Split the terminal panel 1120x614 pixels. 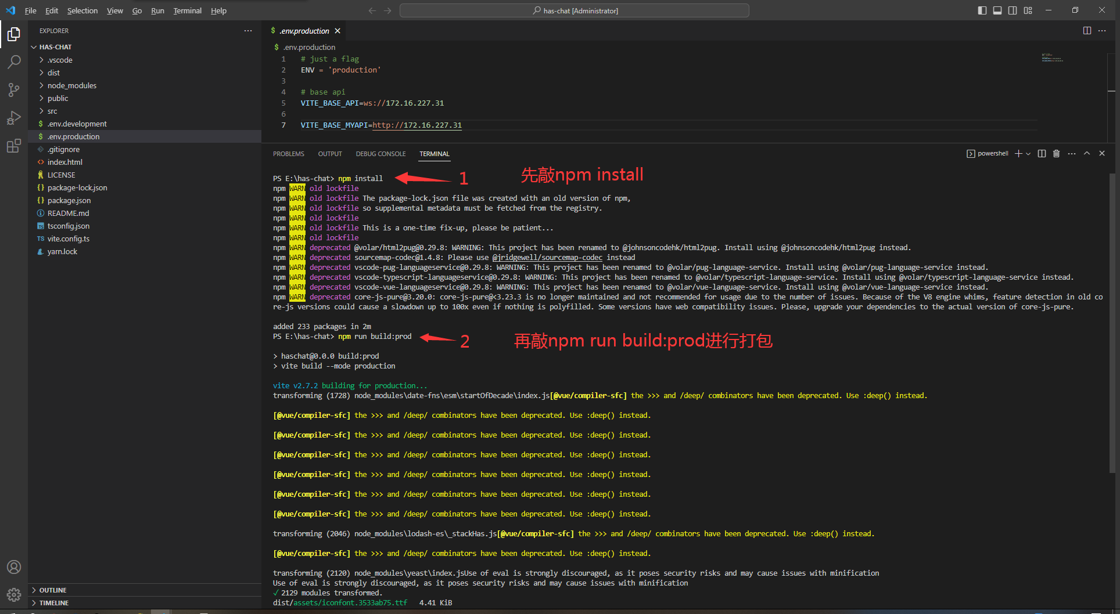point(1042,154)
